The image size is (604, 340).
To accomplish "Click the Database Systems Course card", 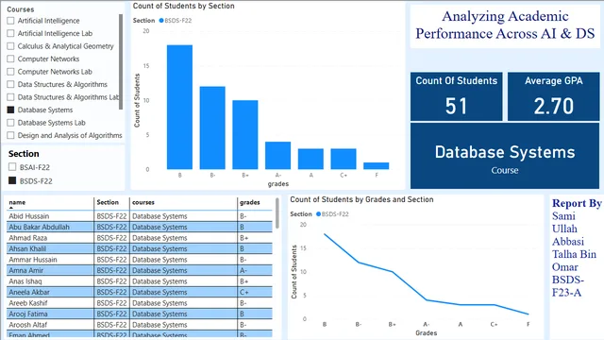I will (505, 156).
